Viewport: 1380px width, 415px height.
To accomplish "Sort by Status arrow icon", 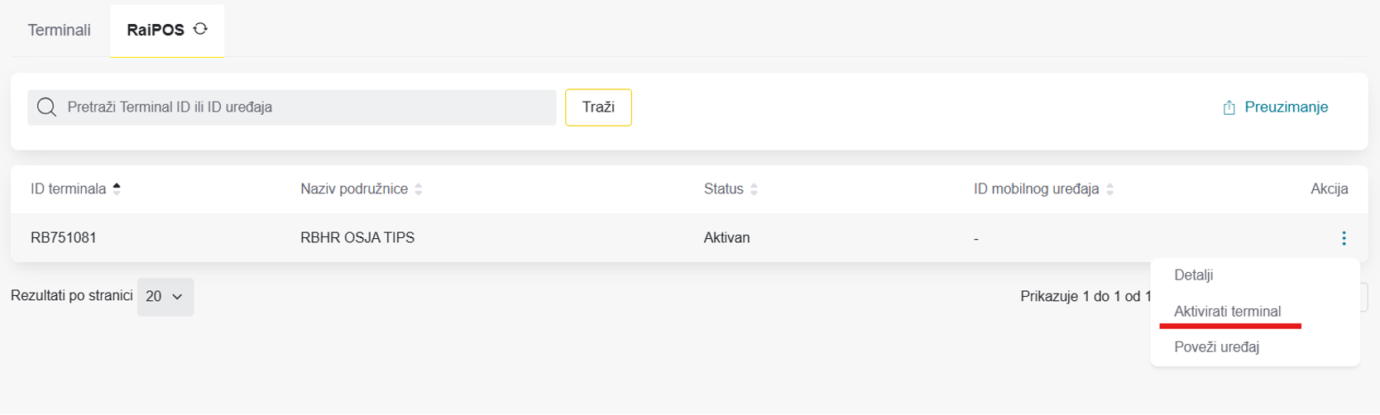I will pos(754,189).
